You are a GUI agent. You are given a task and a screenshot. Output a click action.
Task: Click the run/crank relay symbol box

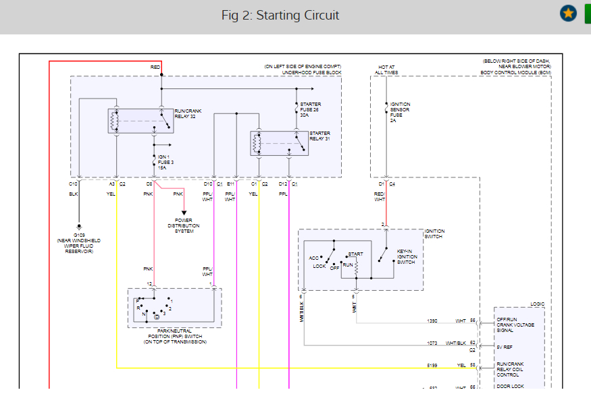(x=140, y=121)
